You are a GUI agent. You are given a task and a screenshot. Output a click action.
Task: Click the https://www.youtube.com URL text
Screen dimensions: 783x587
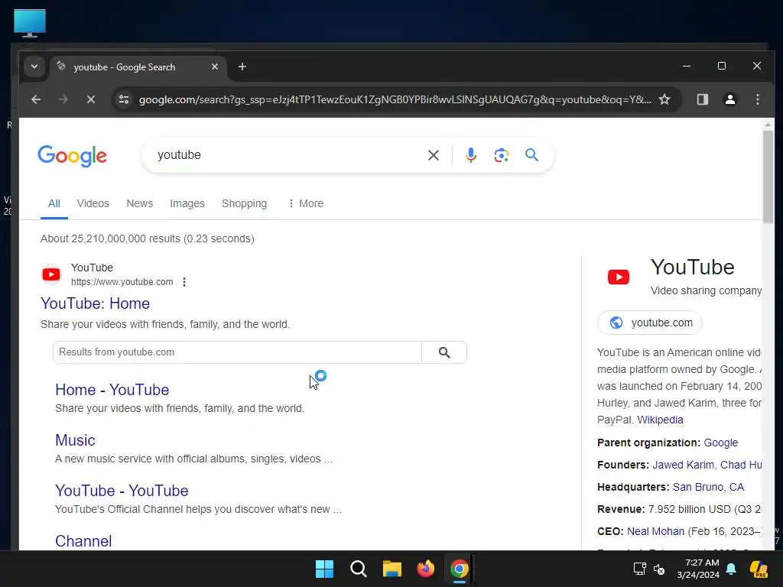click(x=122, y=282)
